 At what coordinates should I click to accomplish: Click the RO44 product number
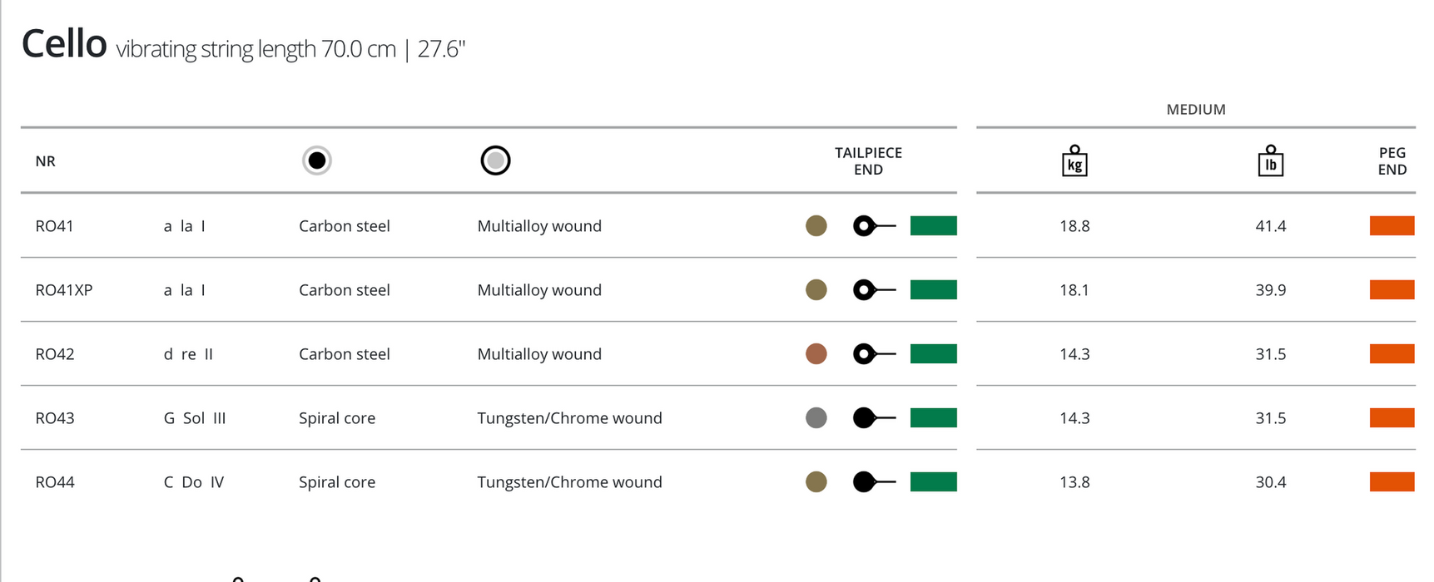click(55, 482)
